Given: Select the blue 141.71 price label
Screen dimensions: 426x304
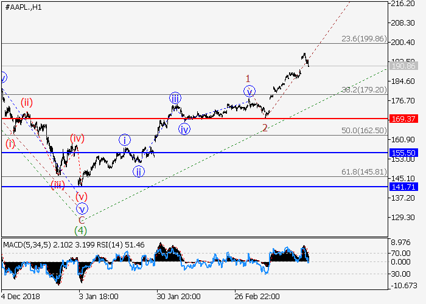Looking at the screenshot, I should pos(403,187).
